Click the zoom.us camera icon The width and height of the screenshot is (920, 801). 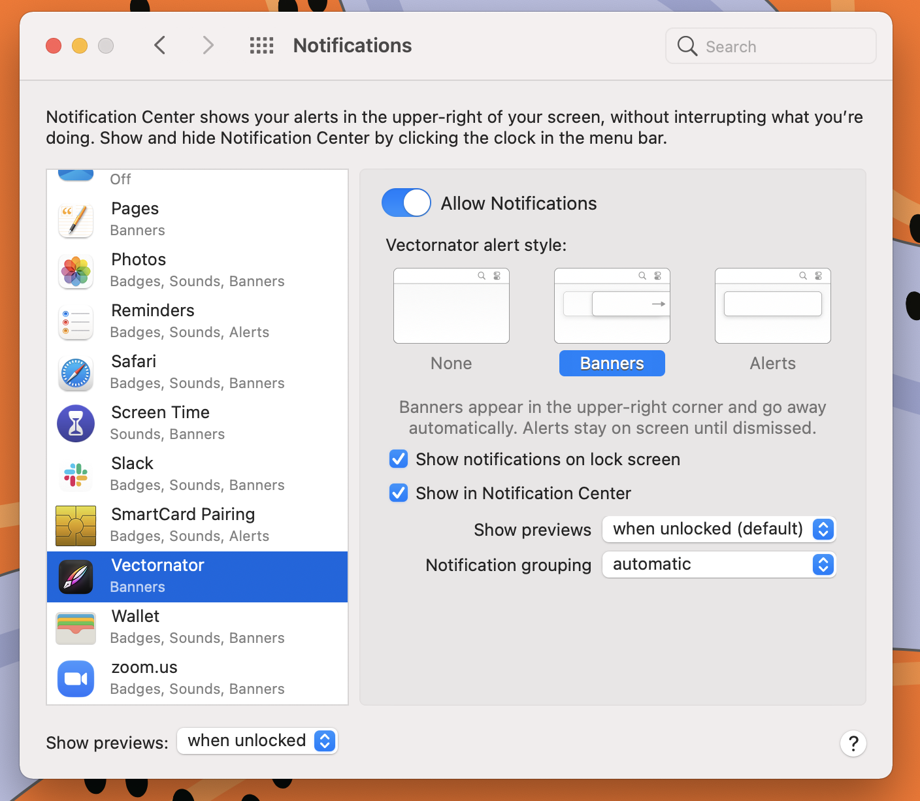coord(76,679)
